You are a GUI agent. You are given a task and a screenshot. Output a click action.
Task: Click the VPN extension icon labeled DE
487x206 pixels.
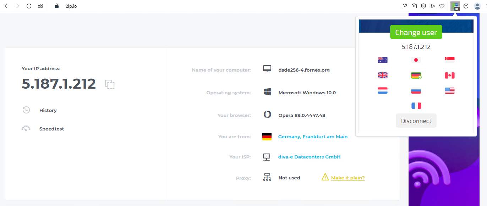tap(455, 6)
